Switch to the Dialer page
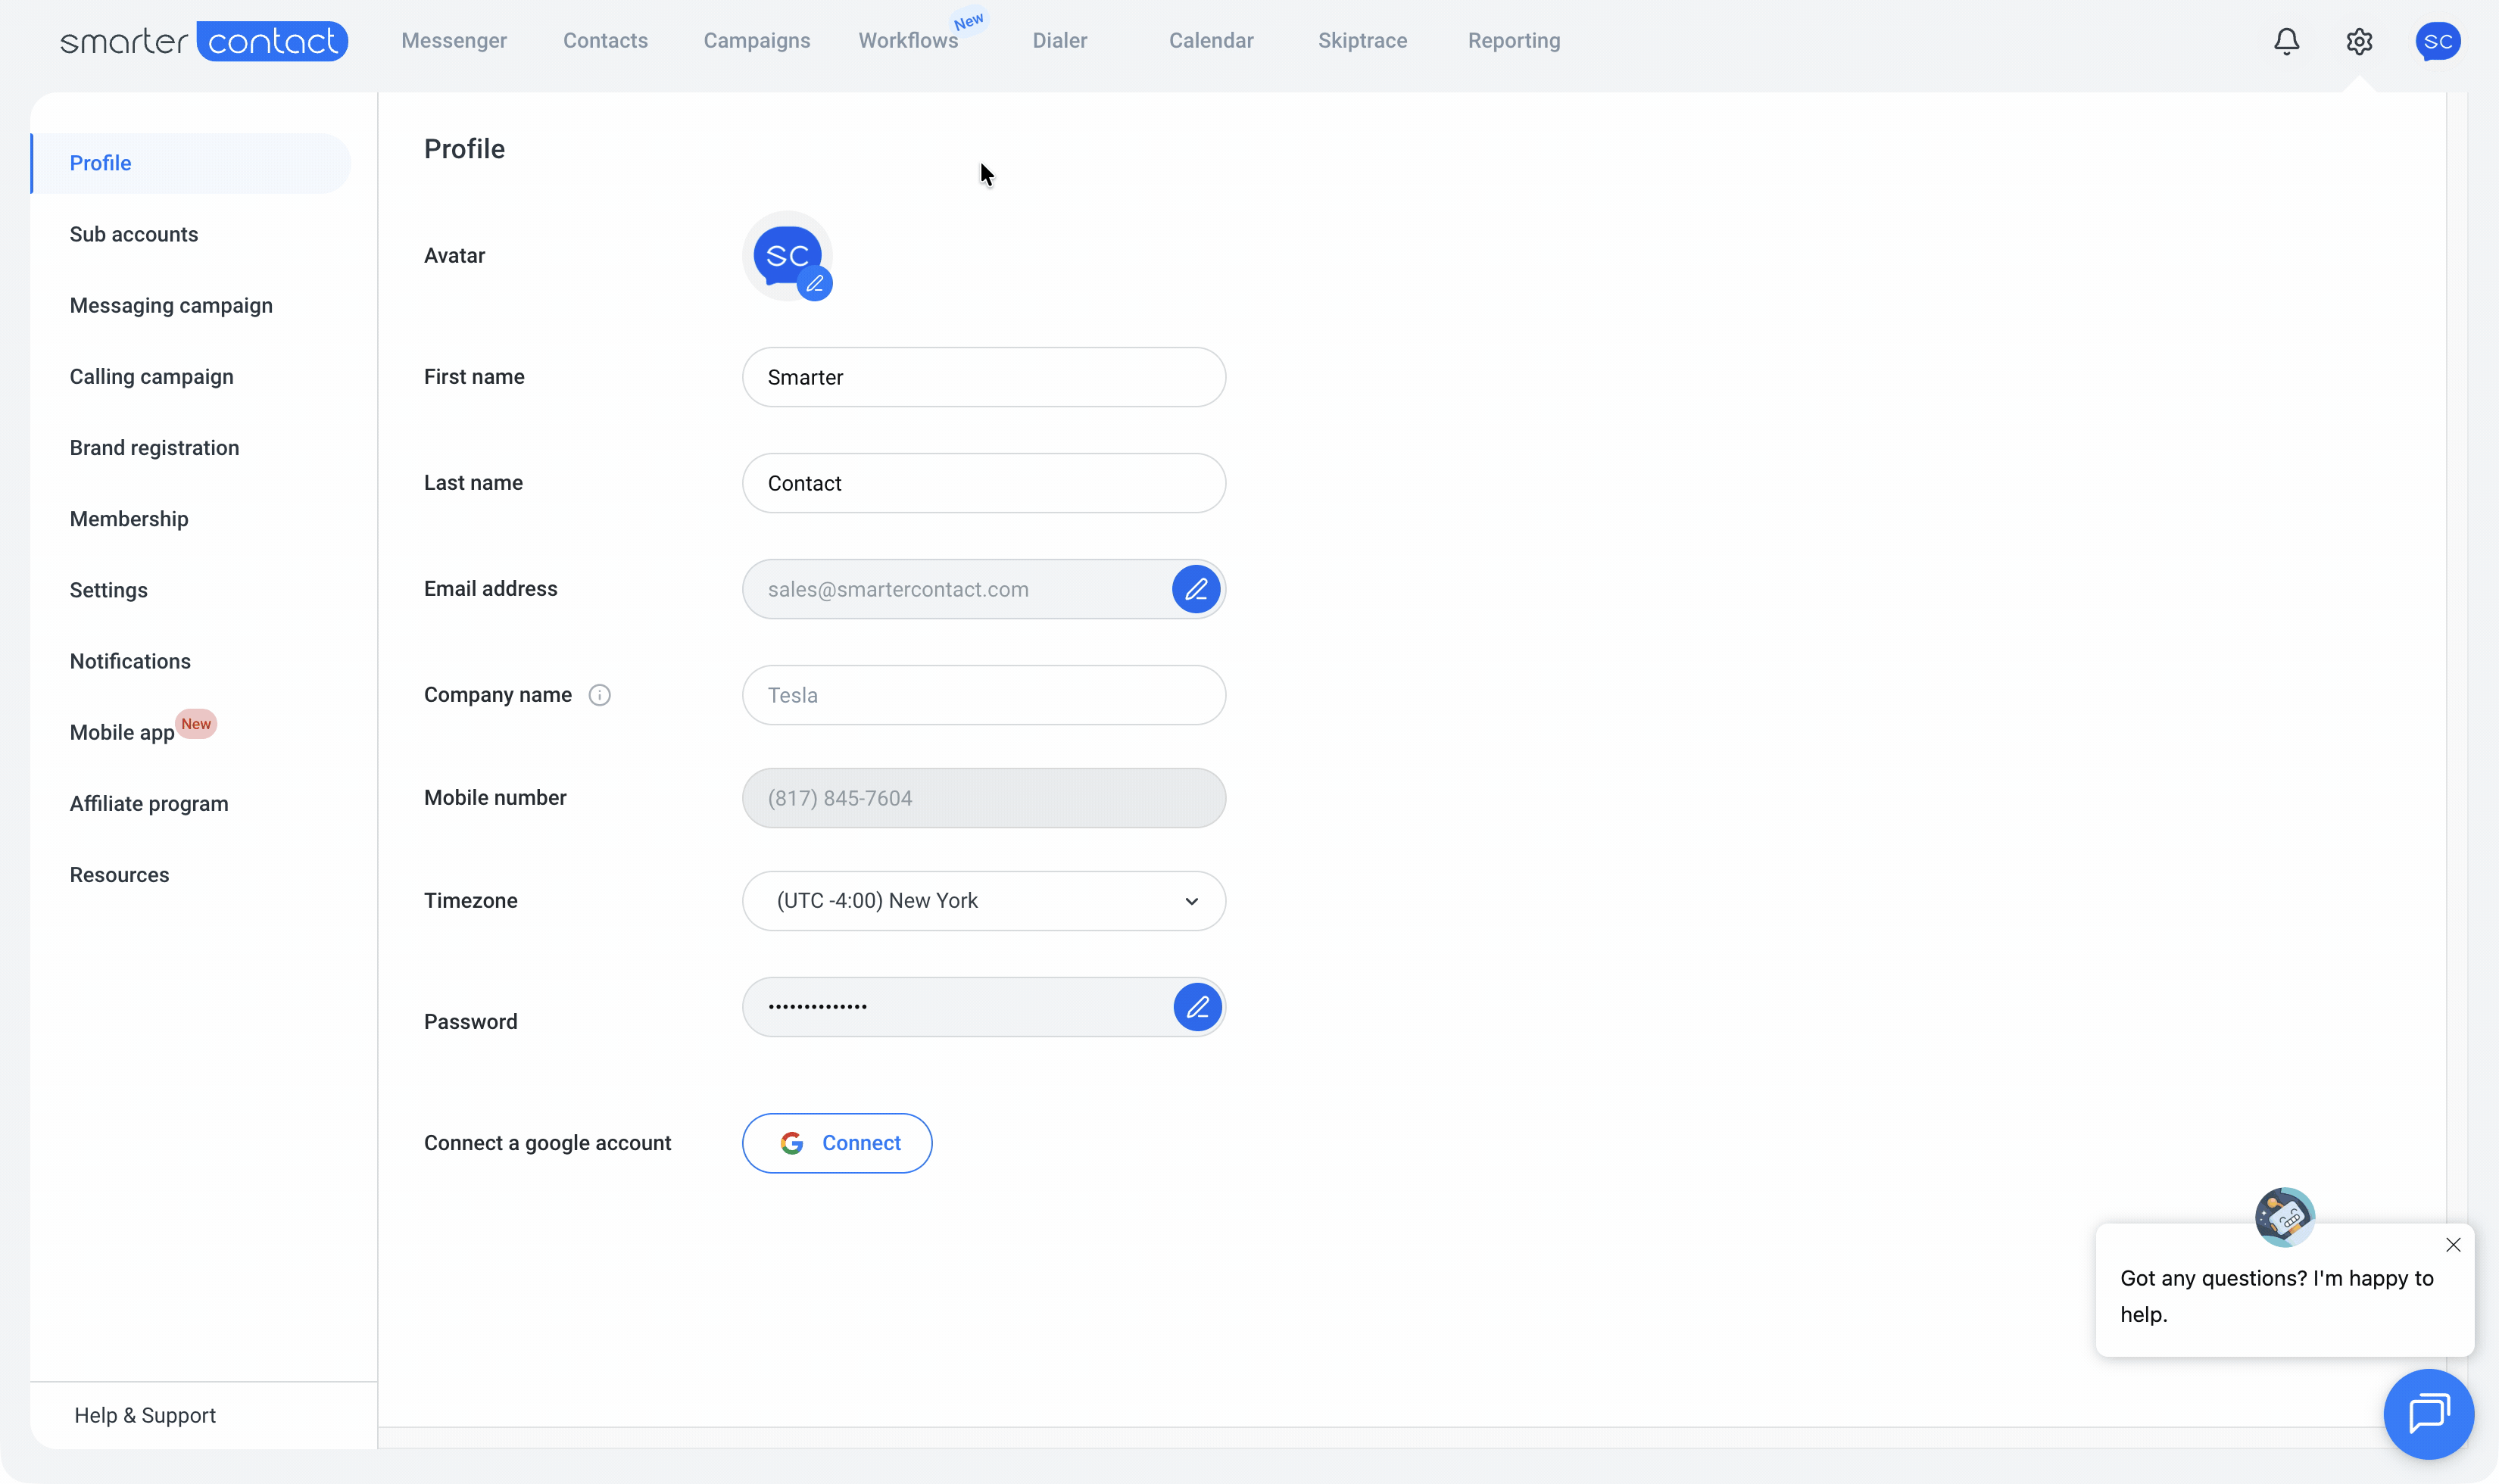The width and height of the screenshot is (2499, 1484). point(1060,41)
